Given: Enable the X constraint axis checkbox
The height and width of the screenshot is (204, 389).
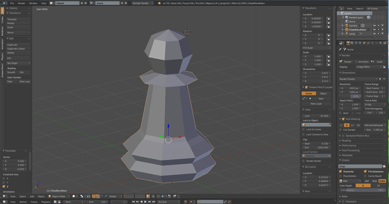Looking at the screenshot, I should 4,179.
